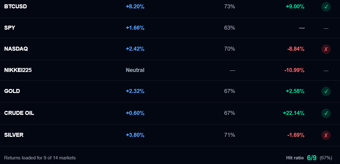Screen dimensions: 340x164
Task: Click the red X icon for NASDAQ
Action: tap(326, 49)
